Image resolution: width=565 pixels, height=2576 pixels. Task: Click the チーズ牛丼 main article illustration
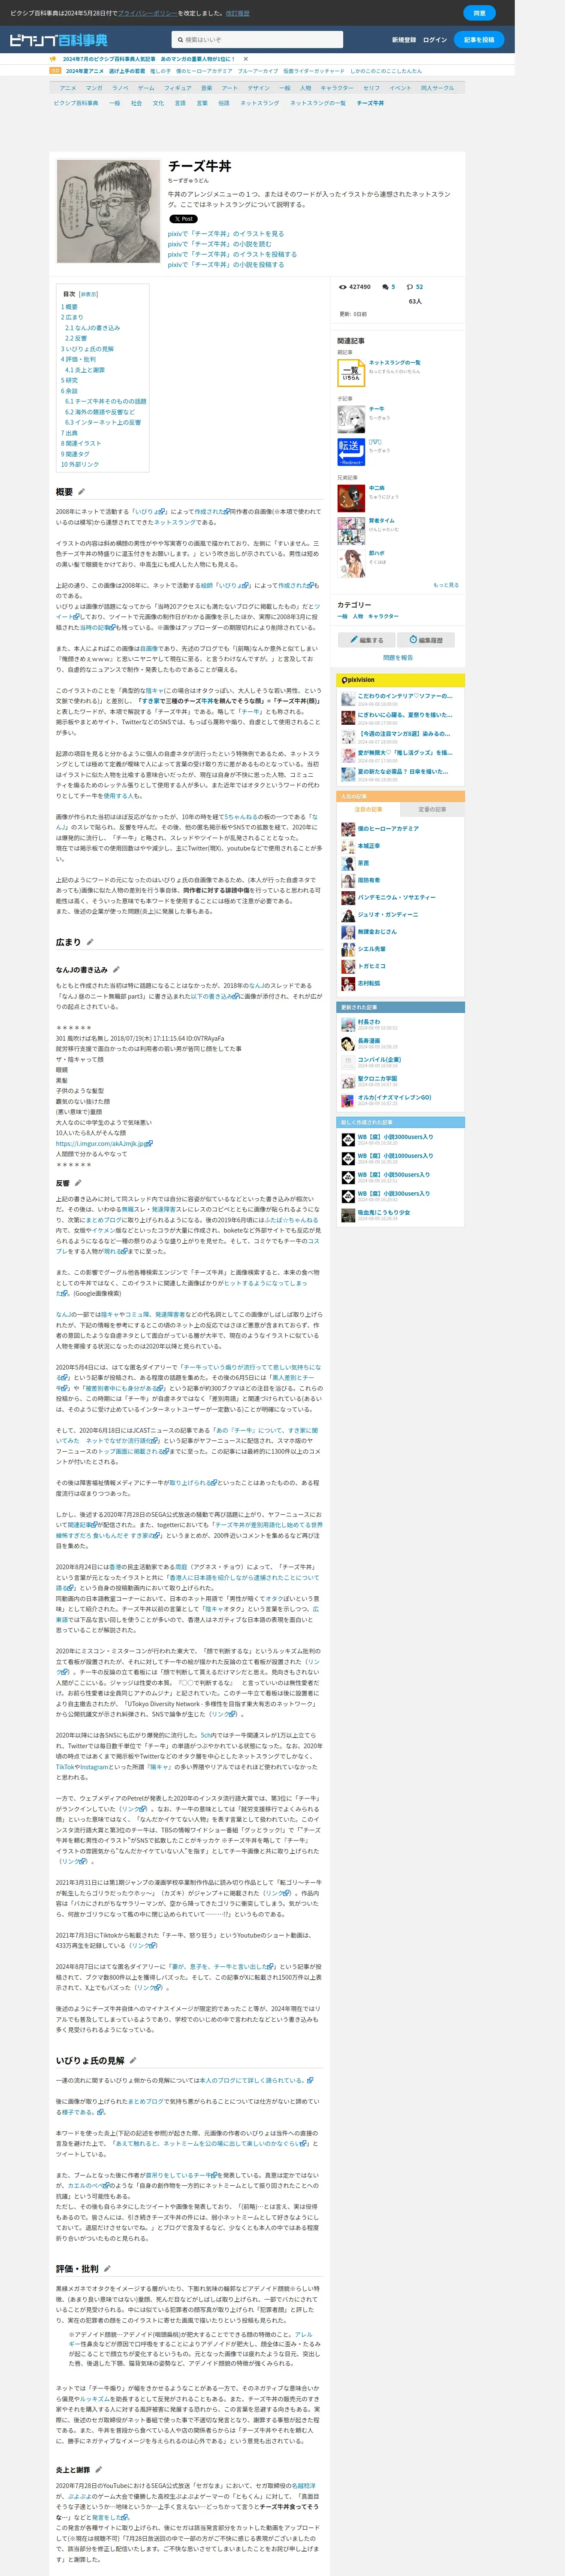(108, 211)
